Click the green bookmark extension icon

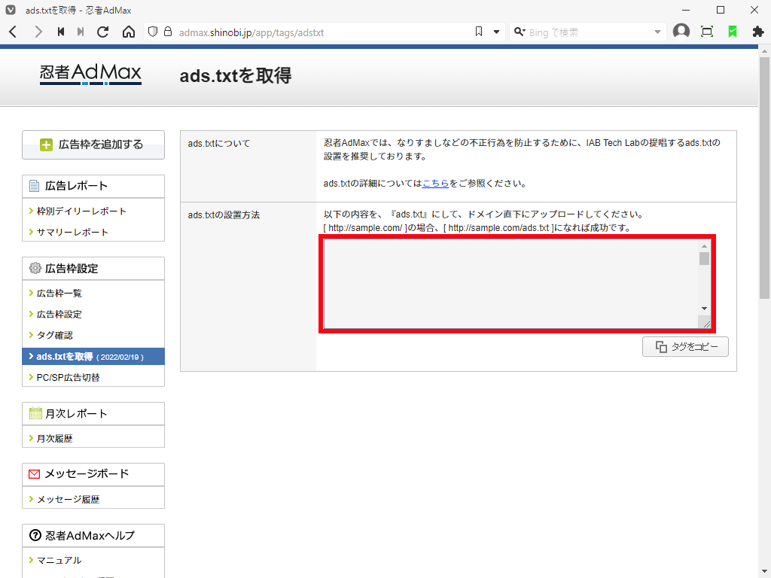(x=733, y=32)
